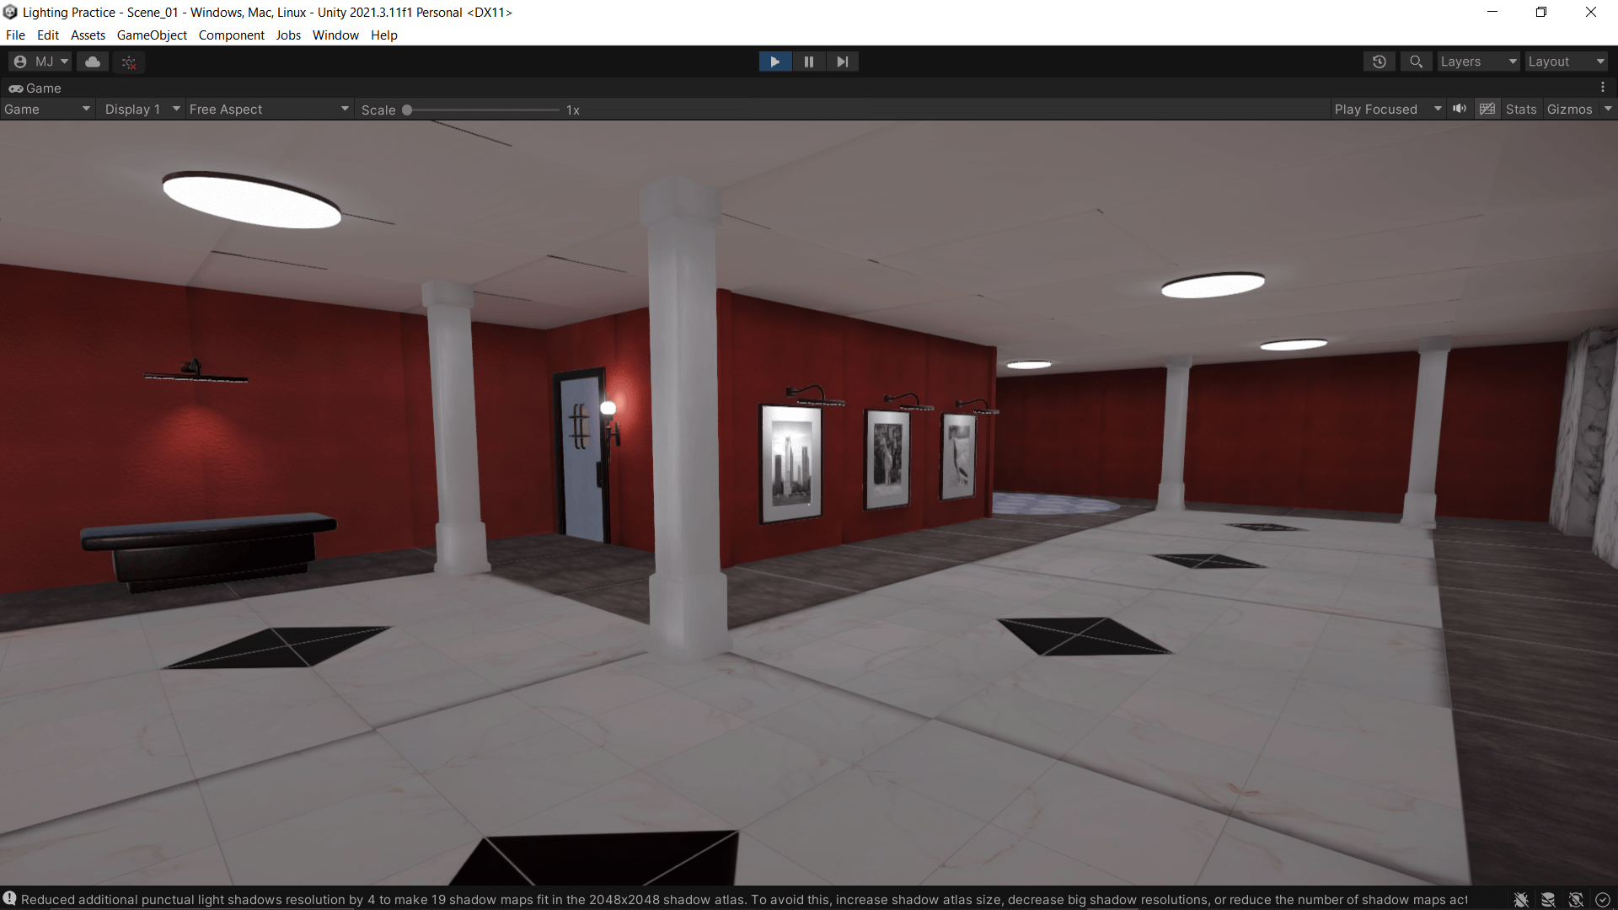Image resolution: width=1618 pixels, height=910 pixels.
Task: Open the GameObject menu
Action: coord(152,35)
